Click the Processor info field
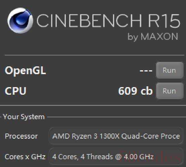This screenshot has height=167, width=186. pyautogui.click(x=116, y=136)
